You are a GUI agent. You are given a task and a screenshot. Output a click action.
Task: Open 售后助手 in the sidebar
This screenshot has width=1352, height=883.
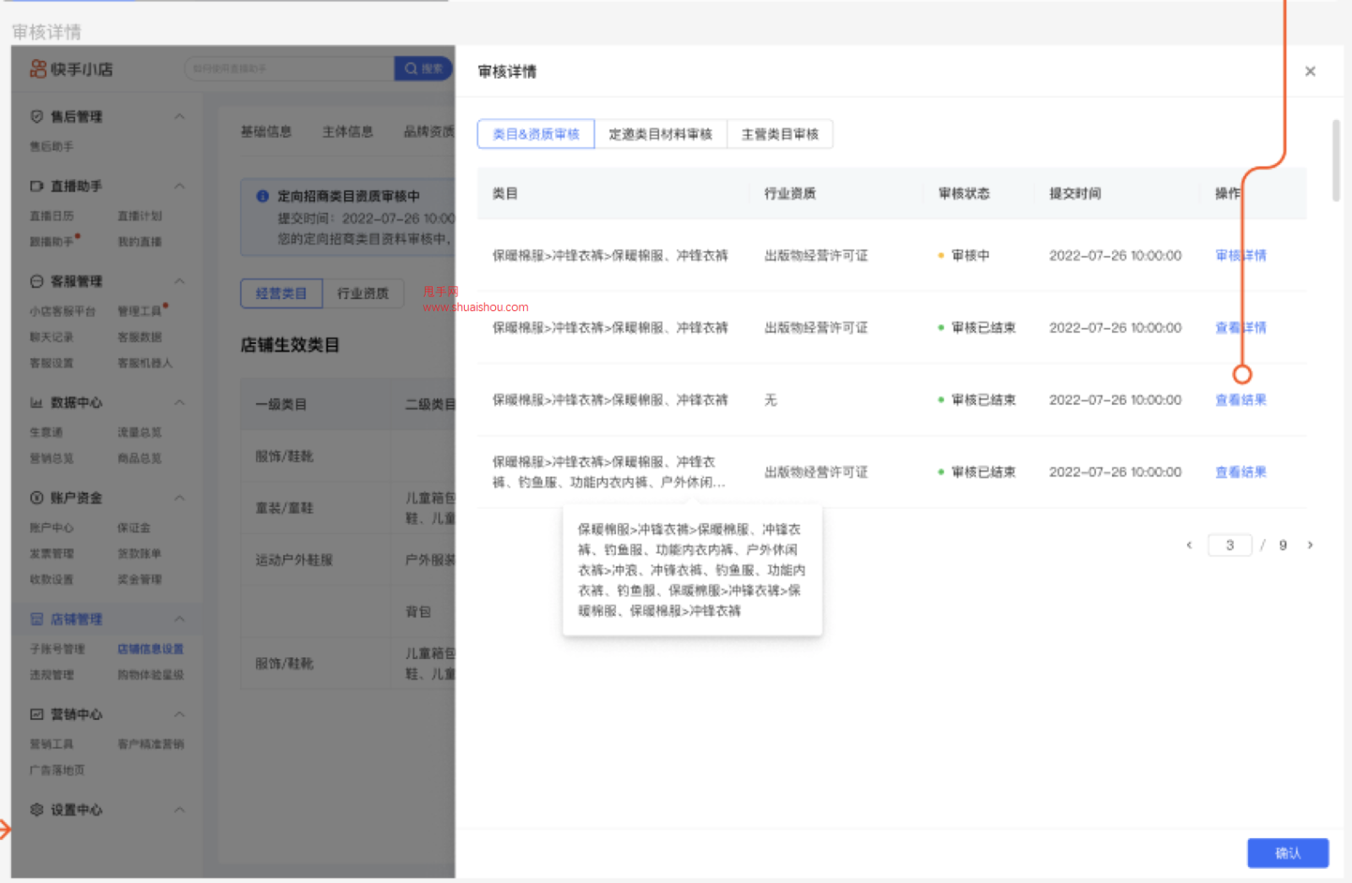pyautogui.click(x=52, y=147)
